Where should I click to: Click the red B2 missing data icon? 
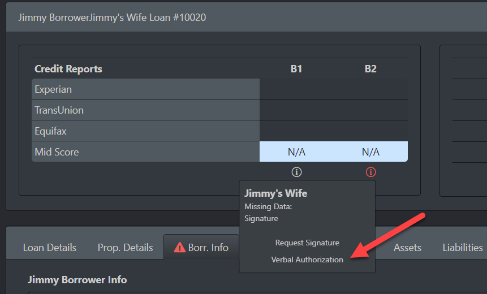point(370,172)
